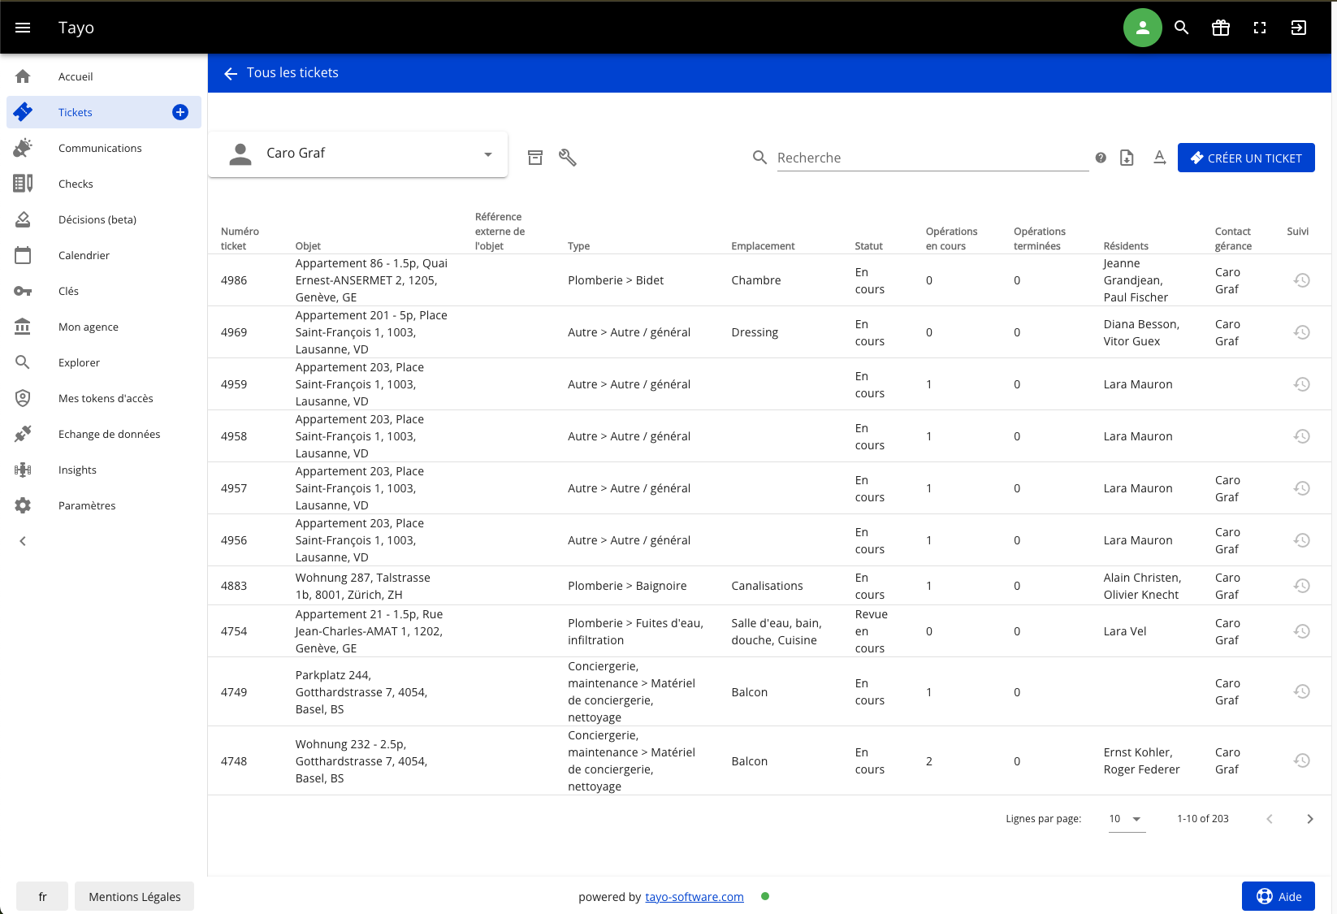Click the Créer un ticket button

[x=1246, y=158]
